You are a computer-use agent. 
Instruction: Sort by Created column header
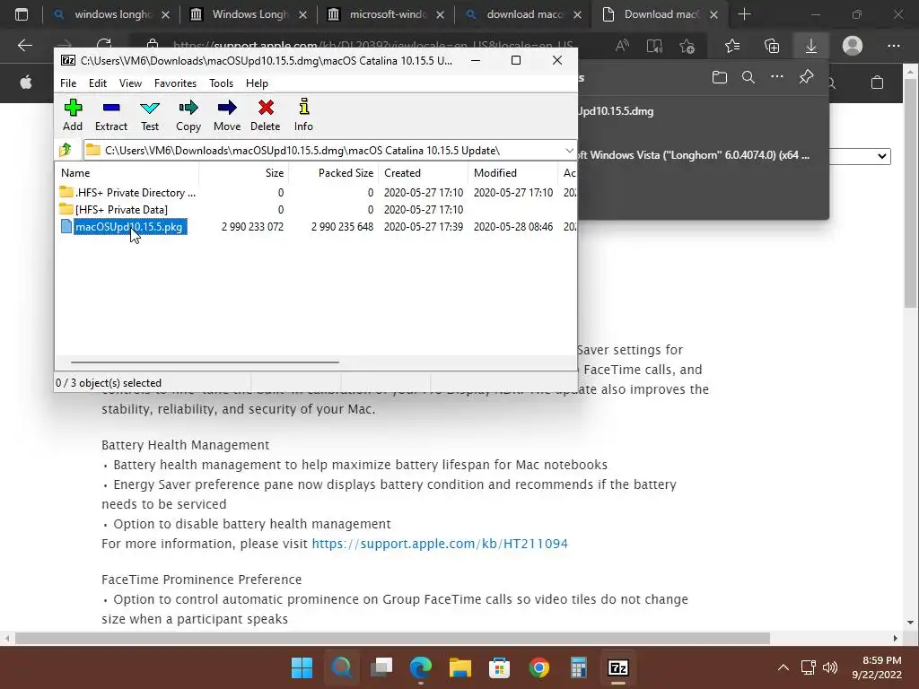click(x=423, y=173)
